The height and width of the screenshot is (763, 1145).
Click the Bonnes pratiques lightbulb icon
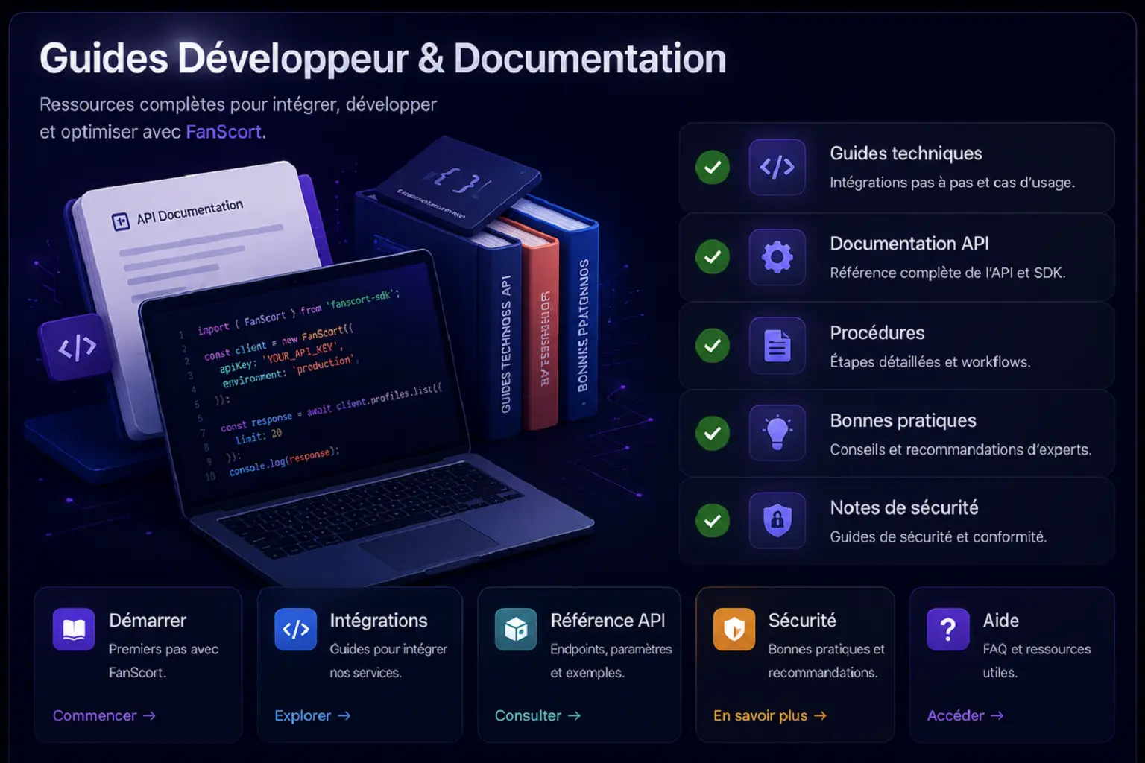click(x=777, y=433)
